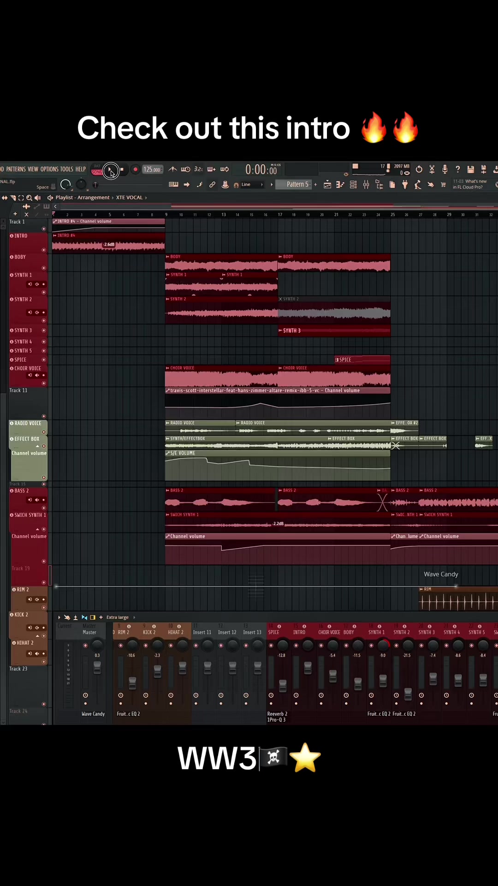Viewport: 498px width, 886px height.
Task: Click Playlist - Arrangement breadcrumb
Action: pos(83,198)
